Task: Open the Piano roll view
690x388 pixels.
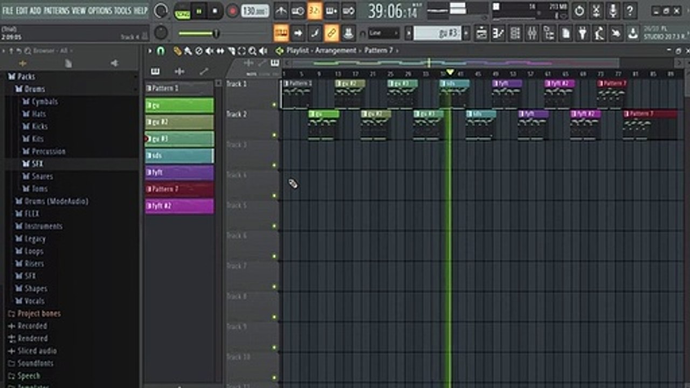Action: click(x=499, y=33)
